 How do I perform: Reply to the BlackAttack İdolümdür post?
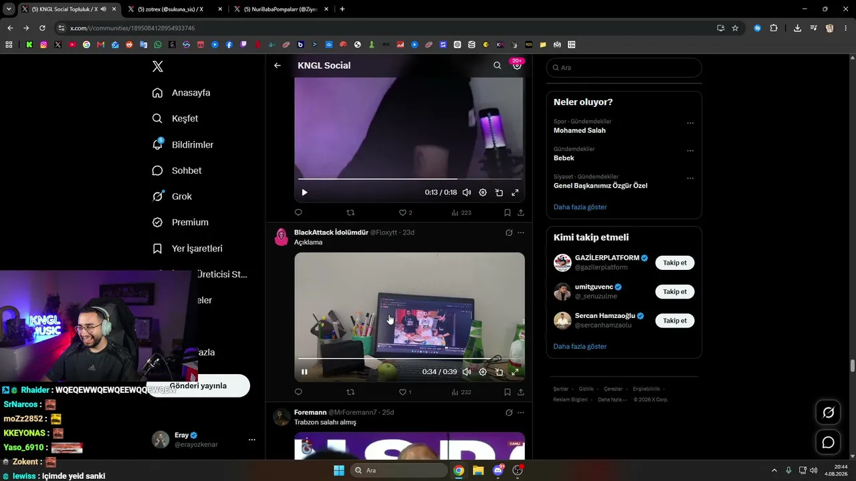pos(298,392)
